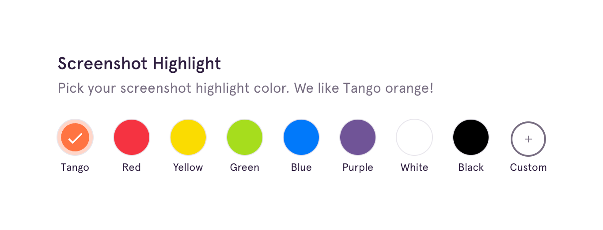Click the "Green" label text
The height and width of the screenshot is (230, 603).
pos(245,168)
